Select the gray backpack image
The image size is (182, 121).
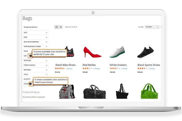click(x=67, y=91)
